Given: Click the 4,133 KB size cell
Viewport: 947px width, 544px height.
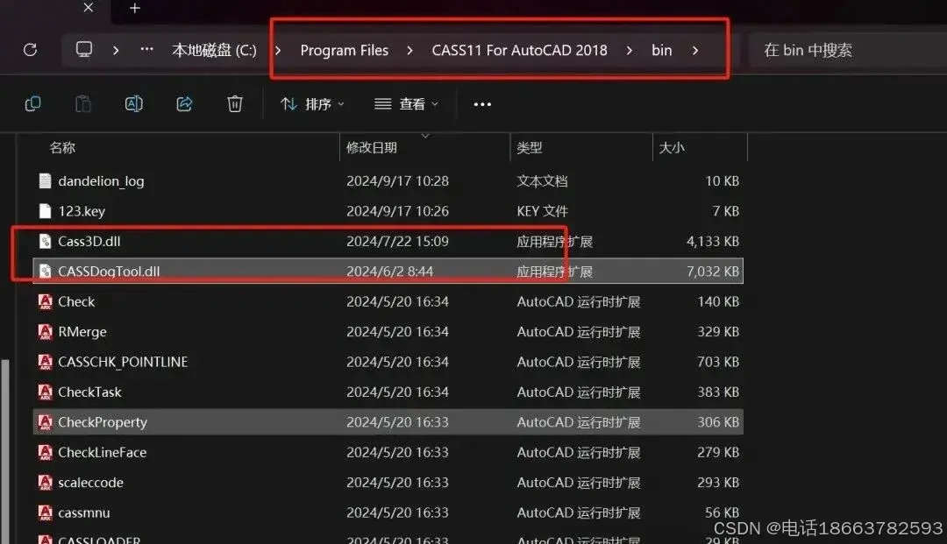Looking at the screenshot, I should point(713,241).
